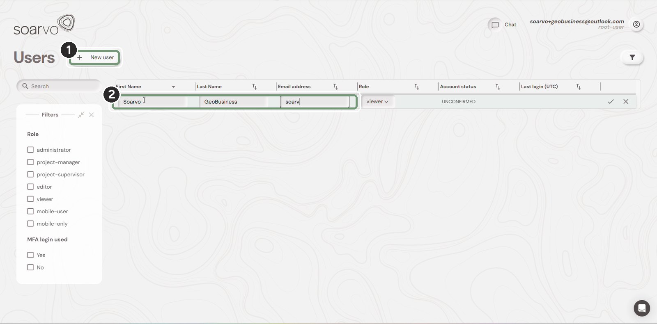Close the Filters panel
657x324 pixels.
click(x=92, y=115)
